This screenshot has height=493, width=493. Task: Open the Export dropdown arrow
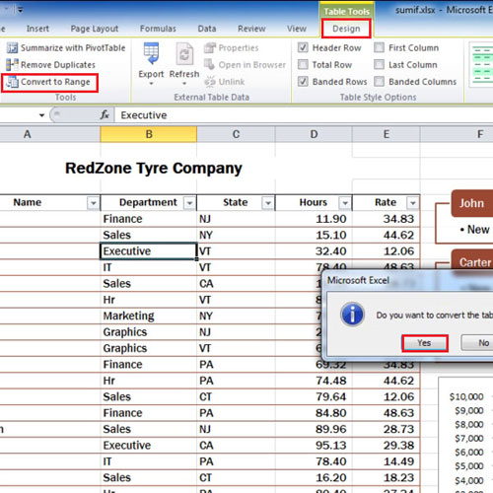pyautogui.click(x=151, y=84)
